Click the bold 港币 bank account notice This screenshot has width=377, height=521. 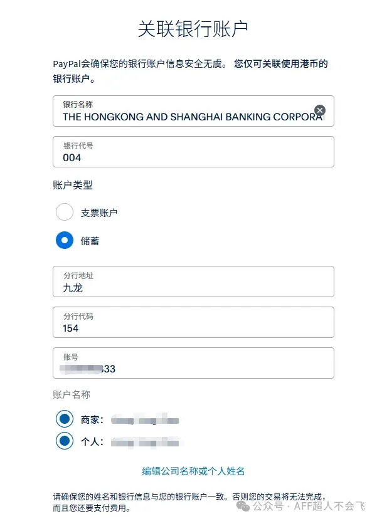[x=281, y=64]
